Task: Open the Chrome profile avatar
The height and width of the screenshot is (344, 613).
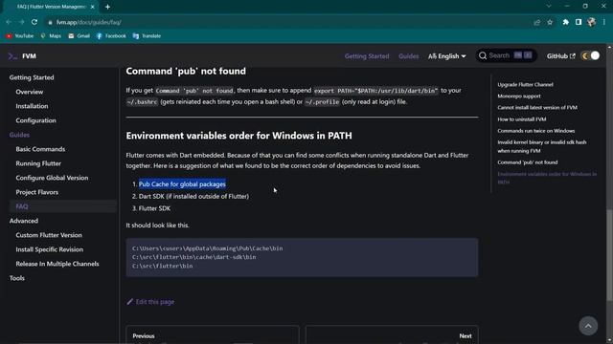Action: [592, 22]
